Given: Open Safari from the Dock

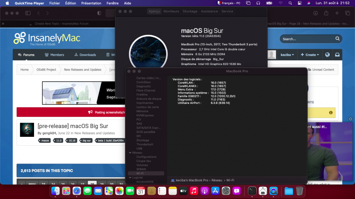Looking at the screenshot, I should coord(77,191).
